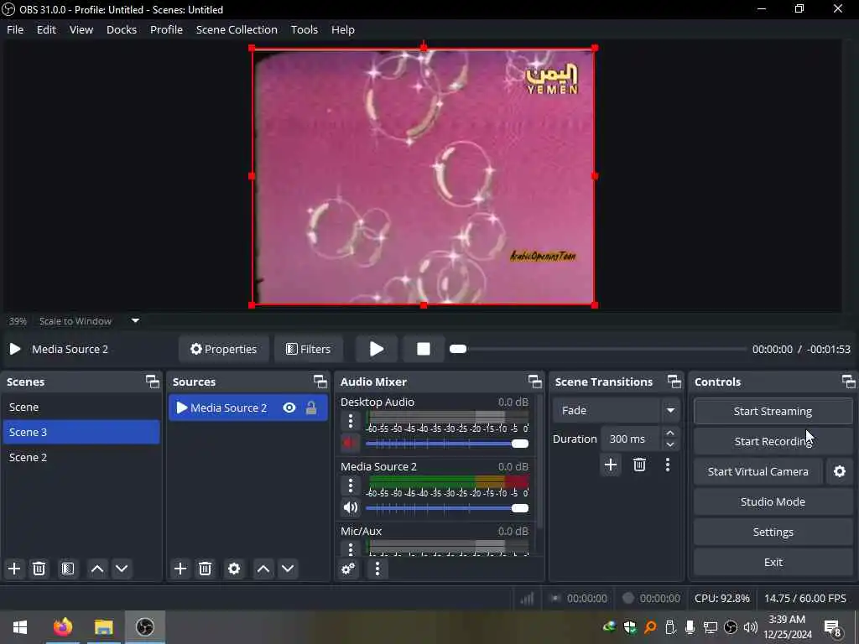This screenshot has height=644, width=859.
Task: Open Audio Mixer bottom three-dot menu
Action: tap(377, 569)
